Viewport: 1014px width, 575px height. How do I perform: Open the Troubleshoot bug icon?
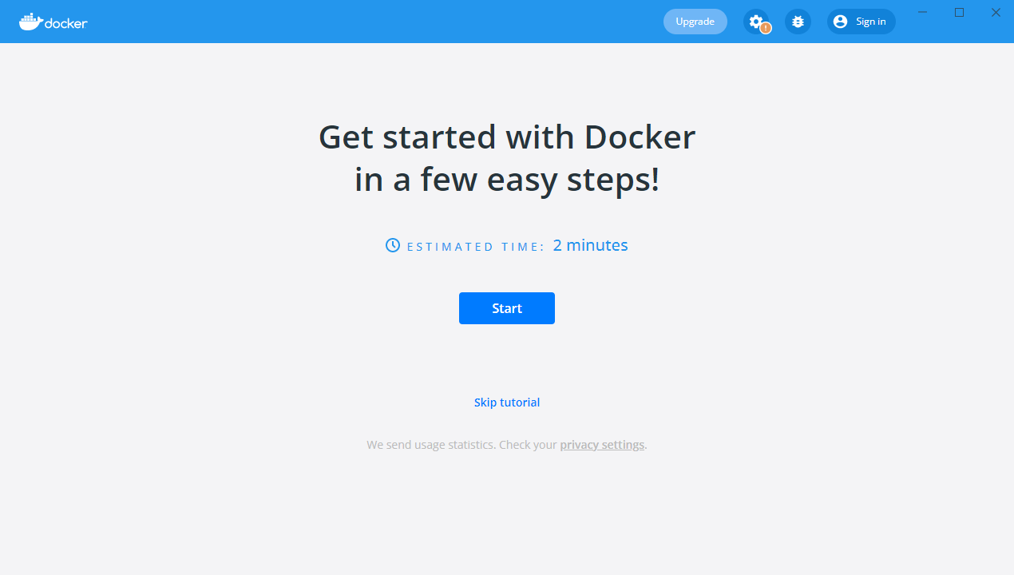(798, 22)
